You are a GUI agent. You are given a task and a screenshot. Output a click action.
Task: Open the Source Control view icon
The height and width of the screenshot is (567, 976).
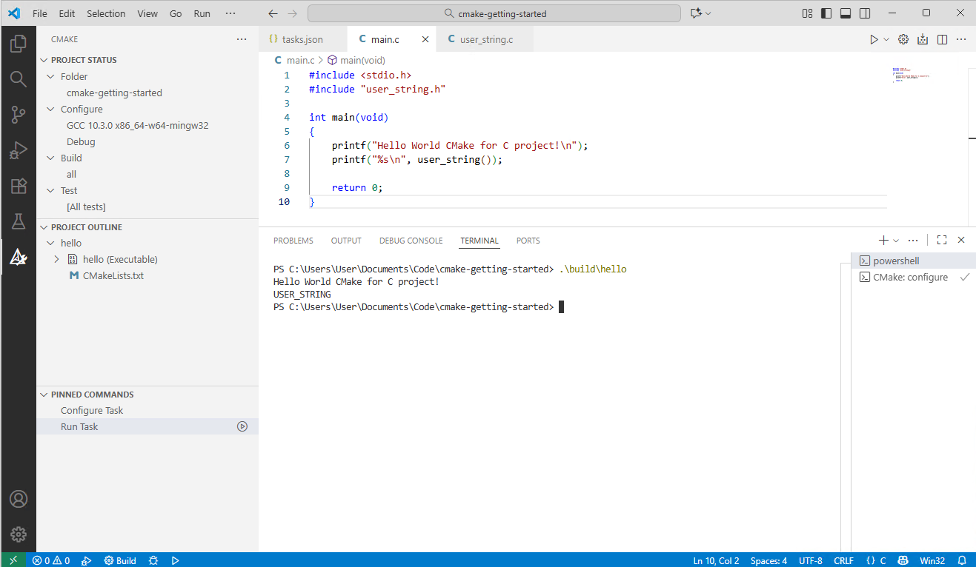pos(18,114)
